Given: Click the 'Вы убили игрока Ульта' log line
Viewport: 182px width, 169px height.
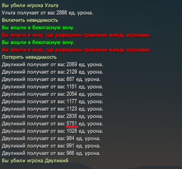Looking at the screenshot, I should [x=30, y=6].
